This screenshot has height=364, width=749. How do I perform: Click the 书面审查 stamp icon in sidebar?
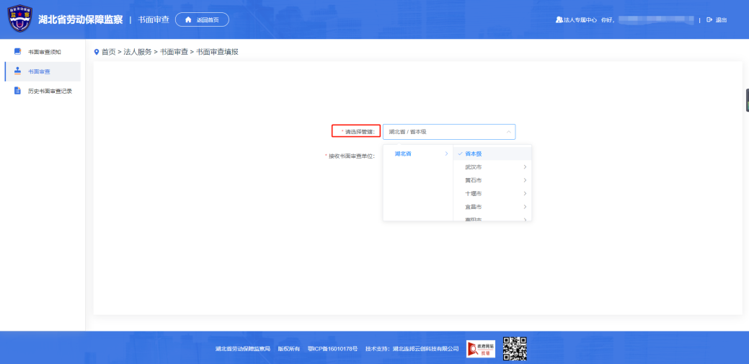[x=18, y=71]
